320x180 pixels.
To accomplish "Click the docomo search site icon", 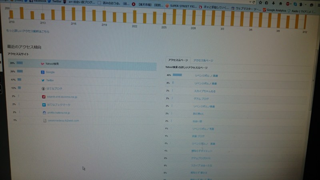I will [x=44, y=97].
